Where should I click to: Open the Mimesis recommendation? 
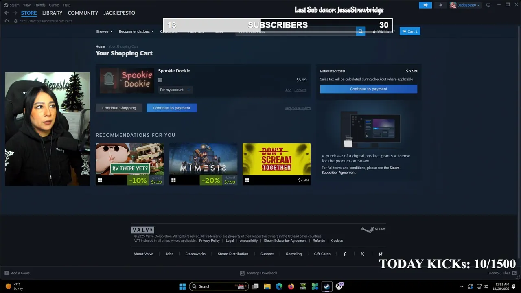tap(203, 164)
